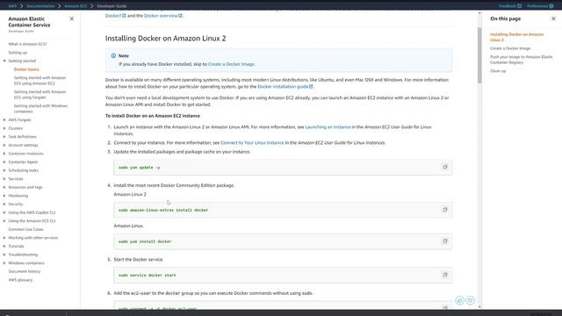
Task: Jump to 'Installing Docker on Amazon Linux 2' anchor
Action: 517,37
